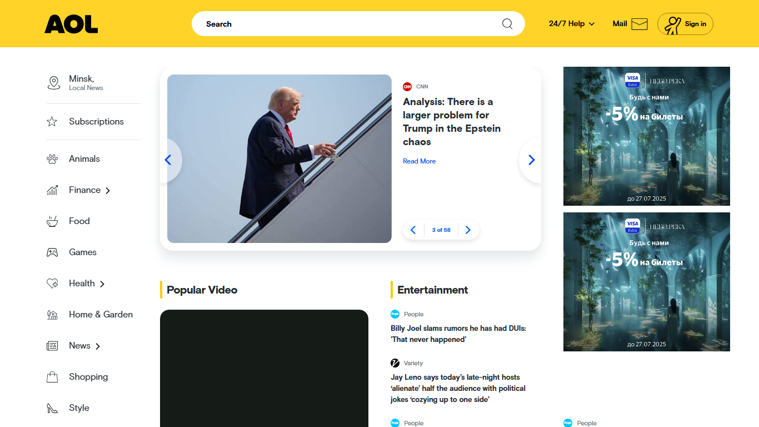
Task: Select the Animals paw icon
Action: (x=52, y=159)
